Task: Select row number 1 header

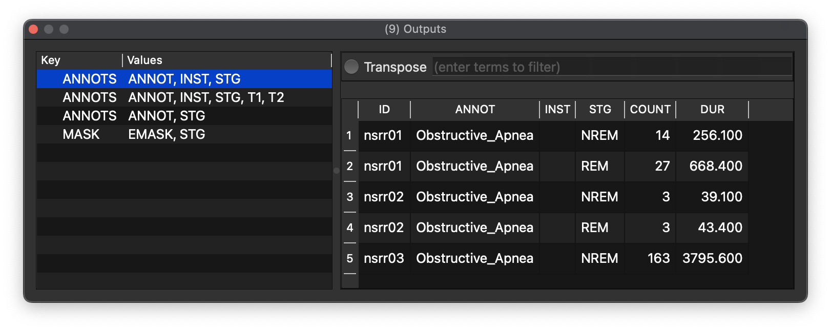Action: [349, 136]
